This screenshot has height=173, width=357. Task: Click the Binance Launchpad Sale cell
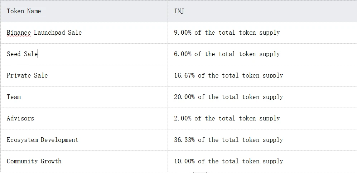pos(44,33)
